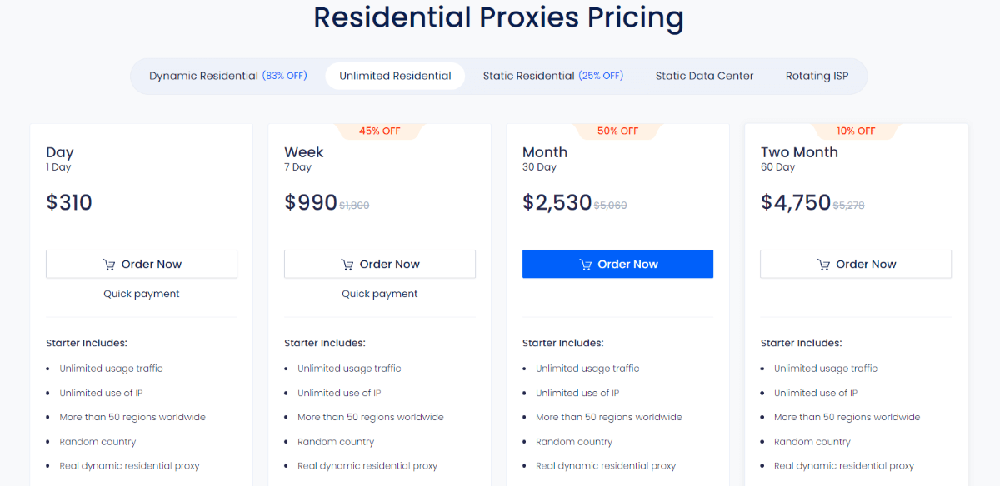Click the 50% OFF badge on Month plan
The height and width of the screenshot is (486, 1000).
[x=617, y=131]
